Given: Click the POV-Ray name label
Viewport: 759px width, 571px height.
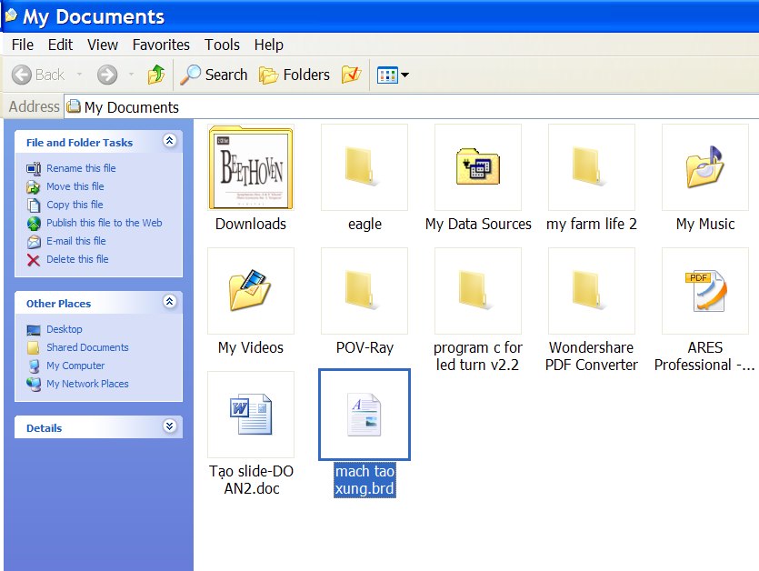Looking at the screenshot, I should [365, 347].
